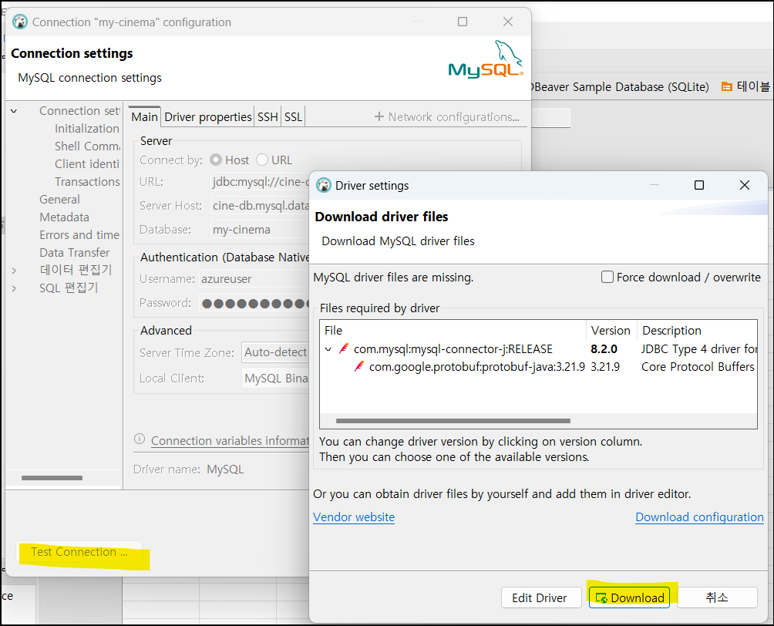Click DBeaver icon in Driver settings title

pos(323,186)
